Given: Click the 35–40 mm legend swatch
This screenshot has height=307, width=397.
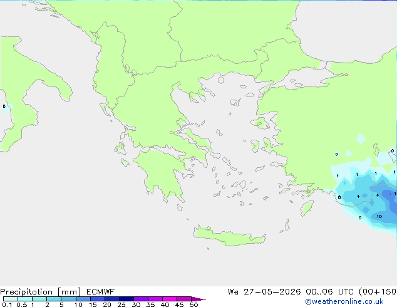Looking at the screenshot, I should click(x=155, y=299).
